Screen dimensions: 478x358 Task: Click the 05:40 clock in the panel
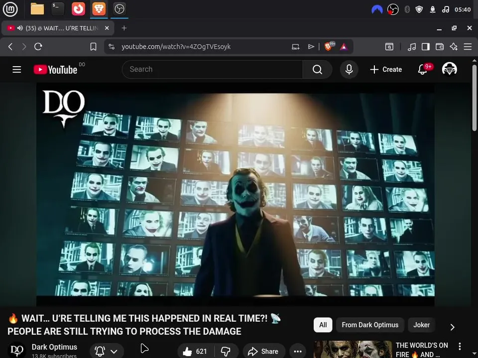click(463, 10)
